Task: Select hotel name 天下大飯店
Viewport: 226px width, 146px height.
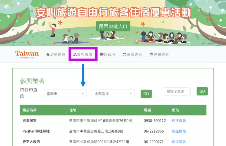Action: click(31, 142)
